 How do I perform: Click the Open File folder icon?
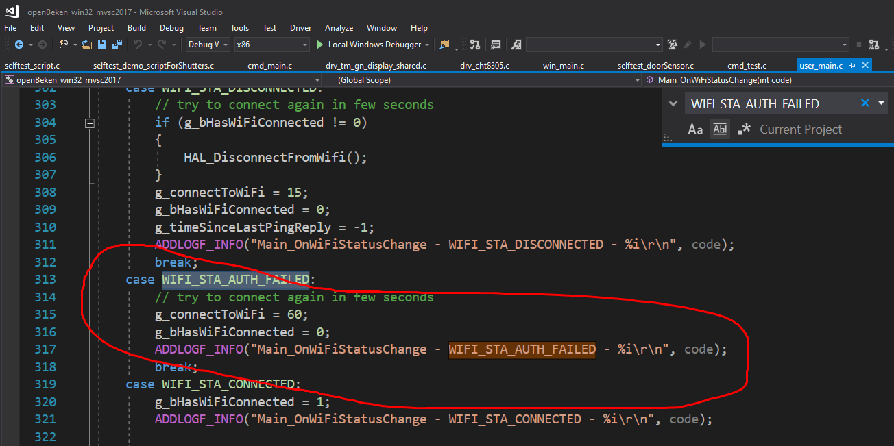point(86,45)
